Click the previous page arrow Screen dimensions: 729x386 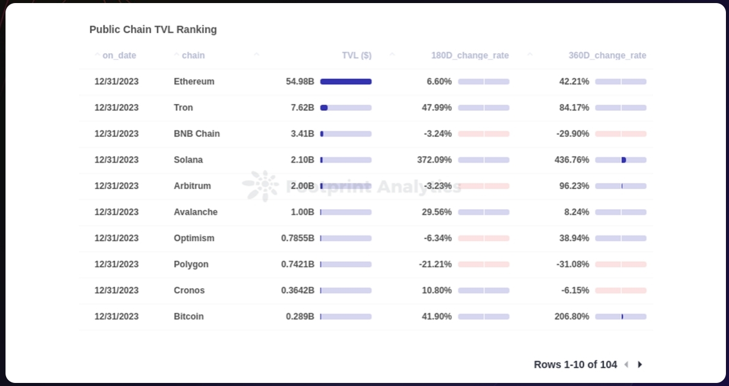tap(626, 365)
